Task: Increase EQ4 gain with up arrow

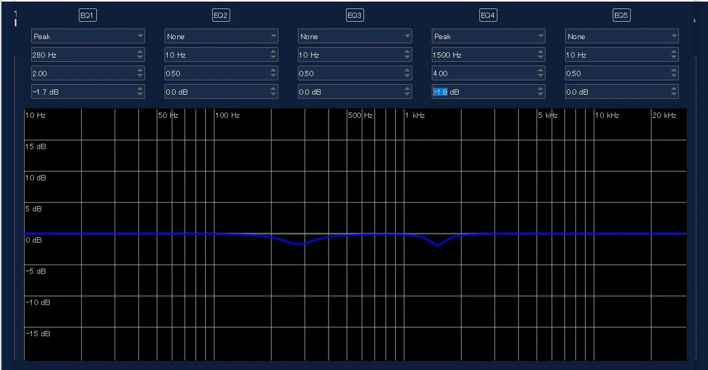Action: [x=541, y=89]
